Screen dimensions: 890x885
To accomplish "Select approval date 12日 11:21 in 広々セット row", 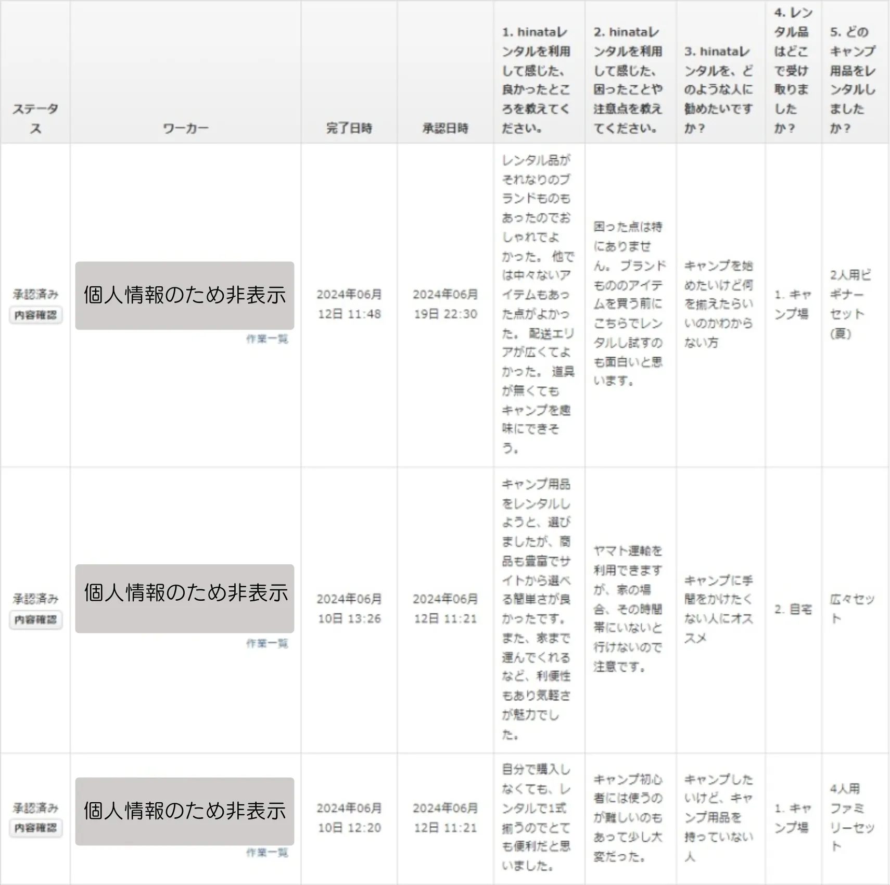I will pyautogui.click(x=446, y=609).
